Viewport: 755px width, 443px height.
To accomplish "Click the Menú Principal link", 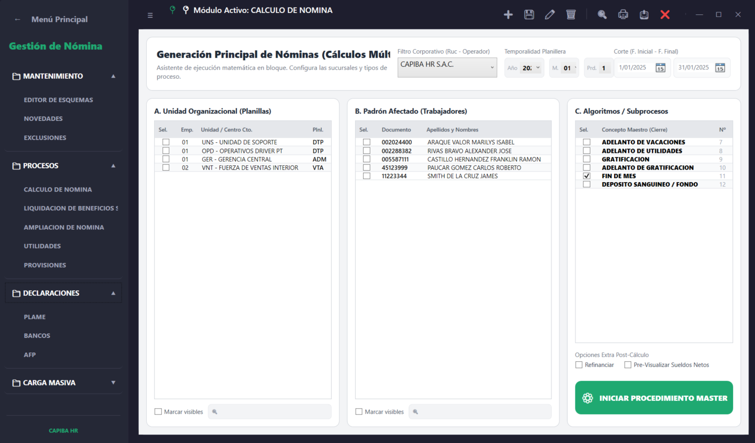I will pyautogui.click(x=59, y=19).
